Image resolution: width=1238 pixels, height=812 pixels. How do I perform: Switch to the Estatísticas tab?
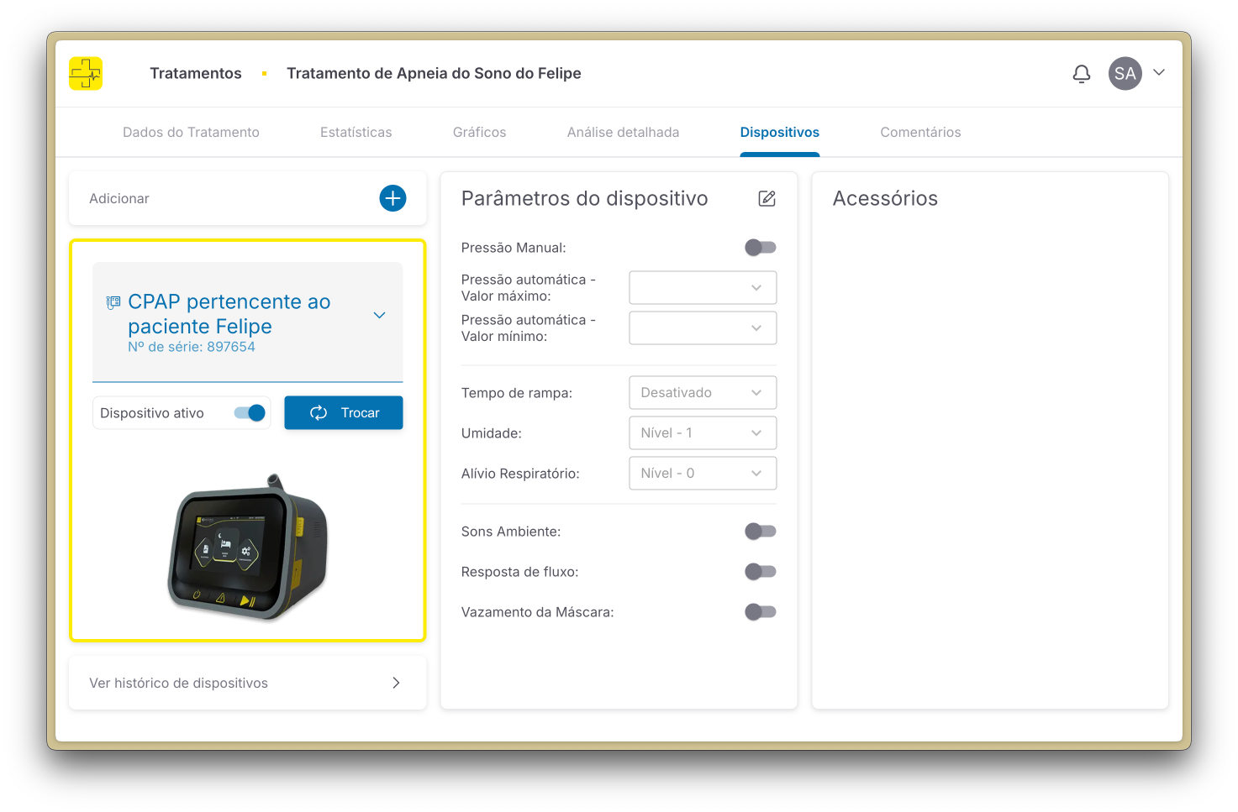pos(356,132)
